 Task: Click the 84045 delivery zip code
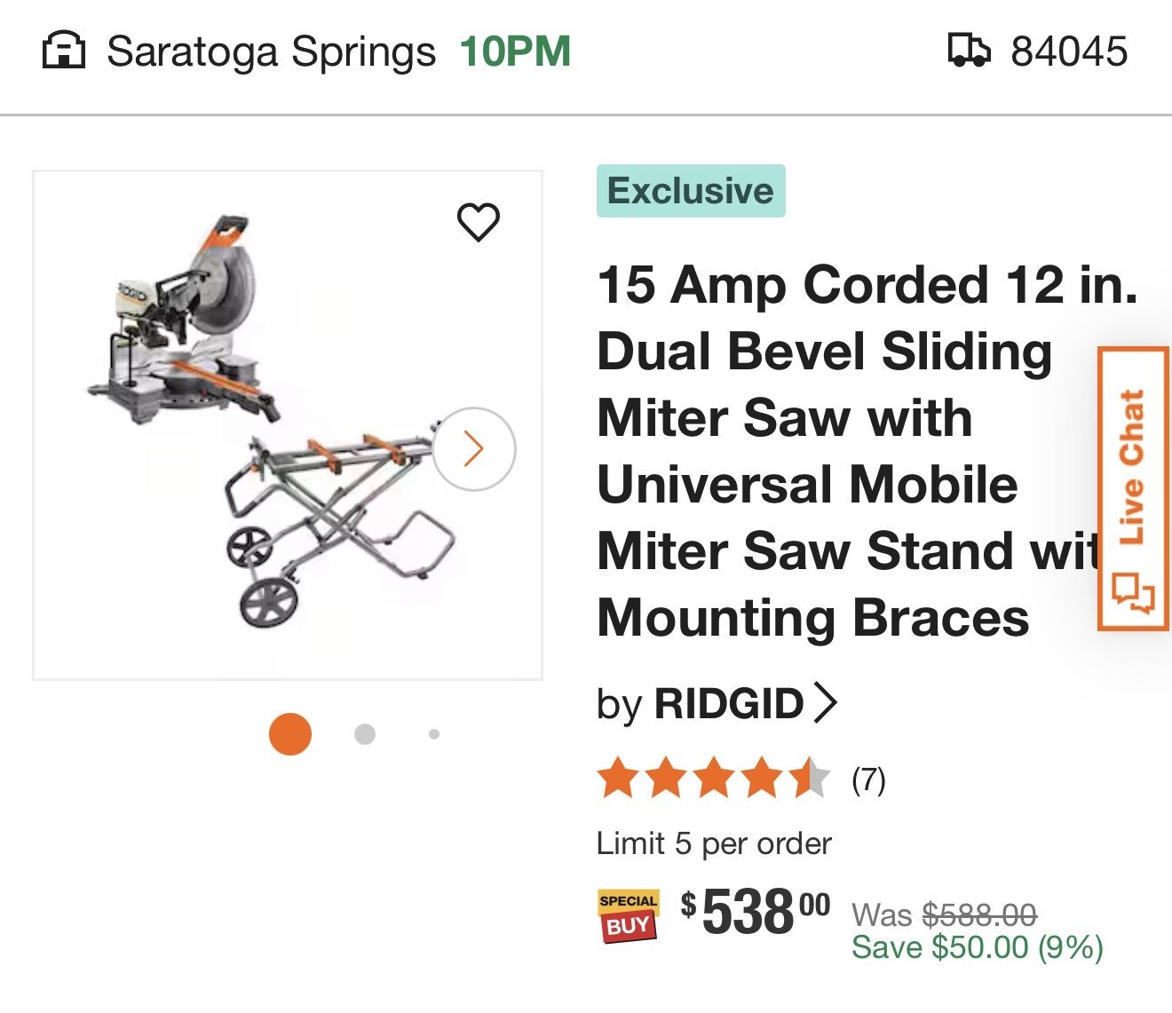pos(1068,51)
